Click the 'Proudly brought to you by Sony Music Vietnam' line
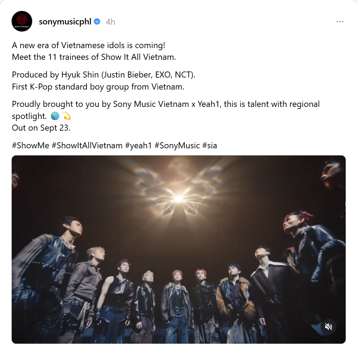The height and width of the screenshot is (349, 357). click(166, 104)
